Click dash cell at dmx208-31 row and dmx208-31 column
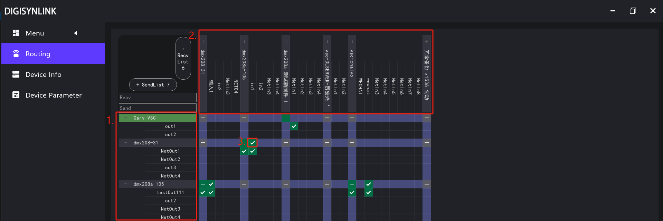Image resolution: width=663 pixels, height=221 pixels. (203, 143)
